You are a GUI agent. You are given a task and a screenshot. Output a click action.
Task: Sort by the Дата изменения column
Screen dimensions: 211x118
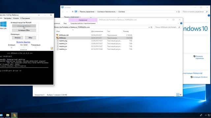97,31
